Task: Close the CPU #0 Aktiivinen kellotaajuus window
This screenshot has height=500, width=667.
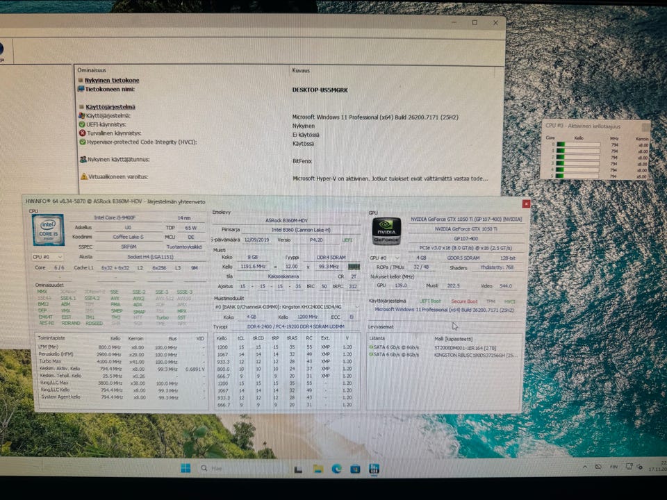Action: tap(645, 126)
